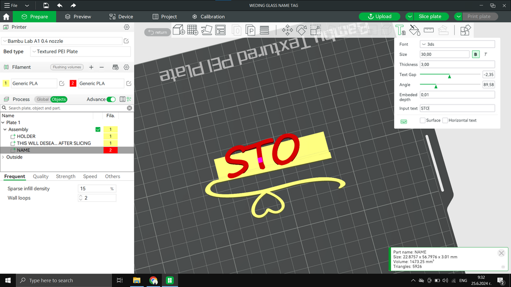Activate the Text shape tool icon
This screenshot has height=287, width=511.
(400, 30)
